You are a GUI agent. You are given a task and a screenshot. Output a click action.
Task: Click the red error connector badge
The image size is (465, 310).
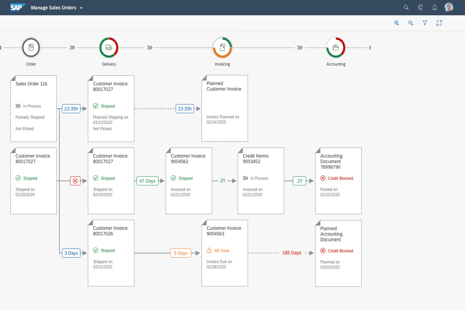pyautogui.click(x=75, y=181)
